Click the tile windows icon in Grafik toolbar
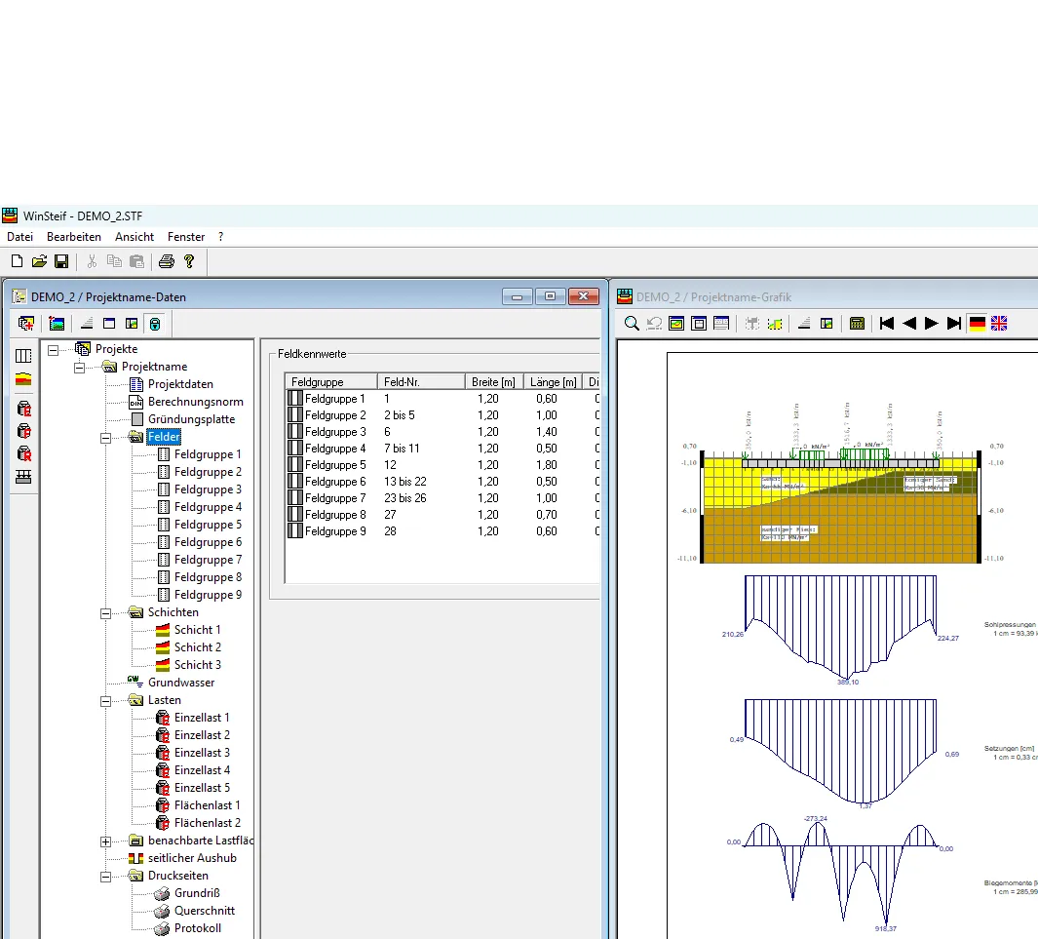 click(x=827, y=323)
